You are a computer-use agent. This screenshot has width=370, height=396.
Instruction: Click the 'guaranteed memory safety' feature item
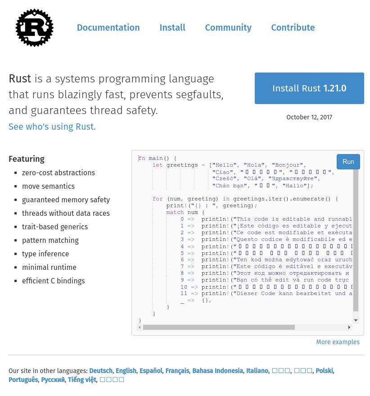(66, 200)
